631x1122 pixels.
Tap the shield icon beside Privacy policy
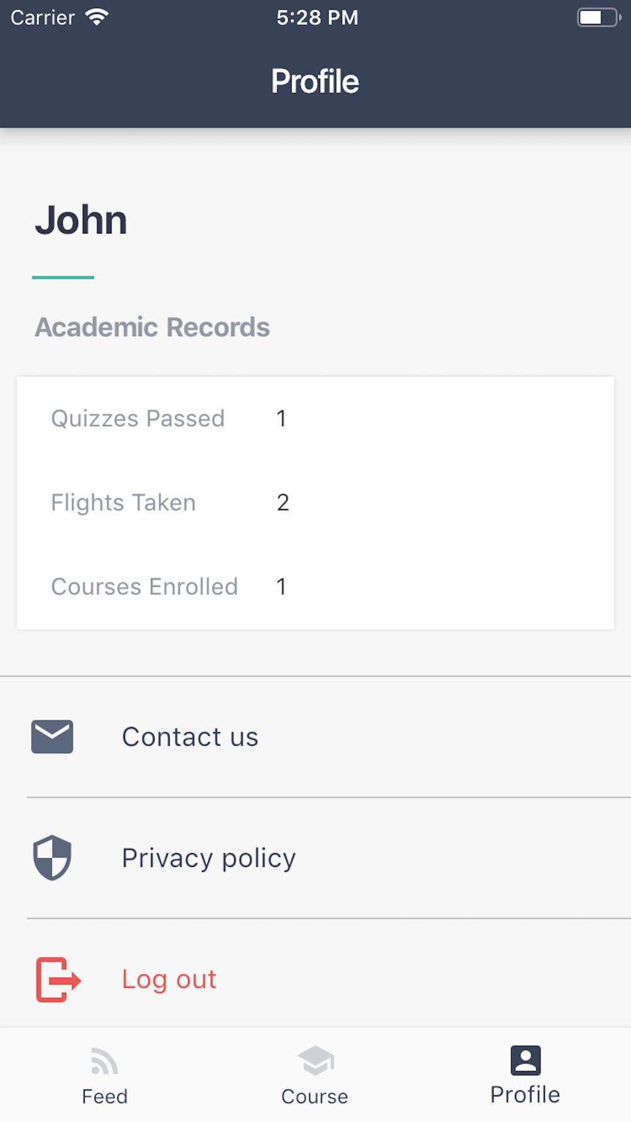[x=52, y=858]
